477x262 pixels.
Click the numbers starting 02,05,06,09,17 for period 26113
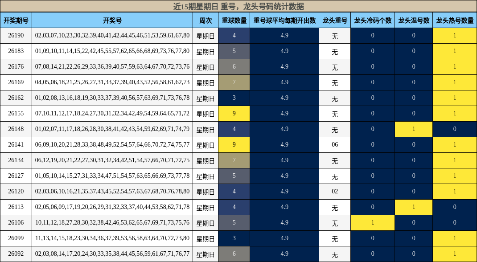point(112,207)
